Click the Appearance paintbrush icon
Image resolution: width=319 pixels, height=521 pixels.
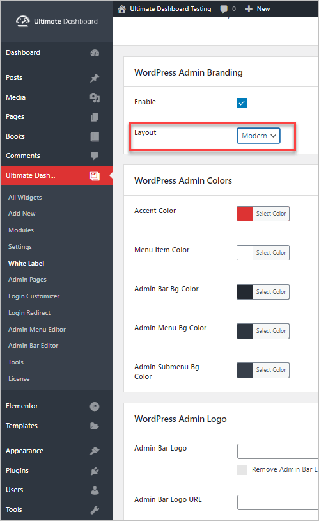[95, 451]
